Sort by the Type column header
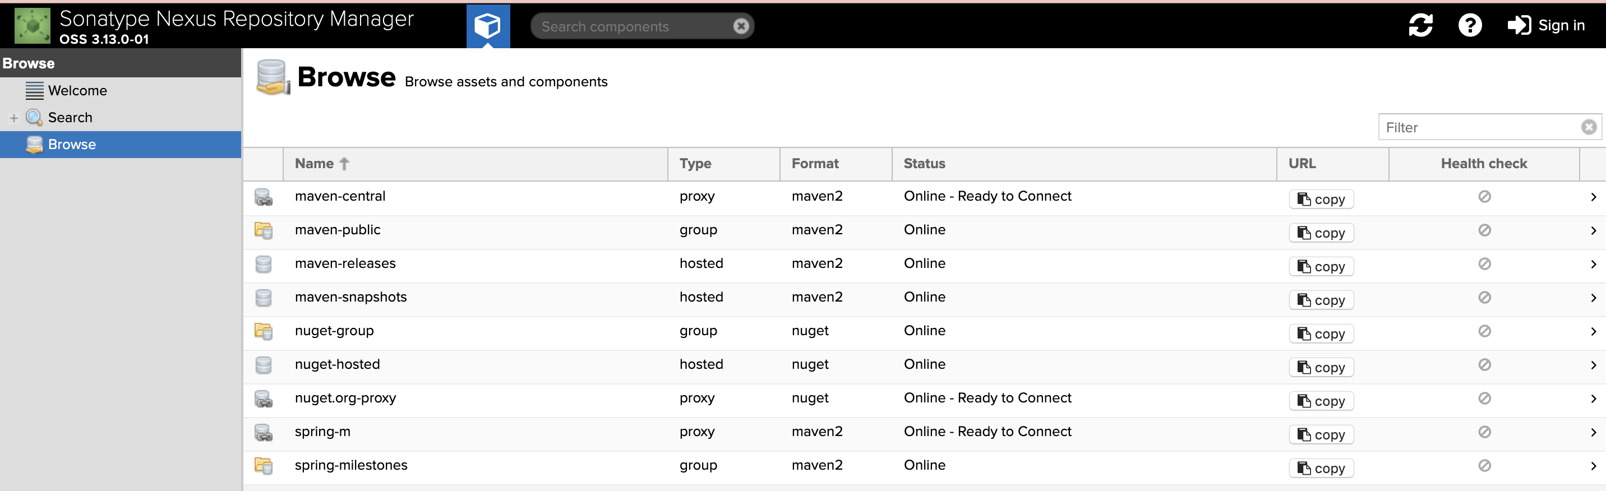Viewport: 1606px width, 491px height. (x=724, y=163)
